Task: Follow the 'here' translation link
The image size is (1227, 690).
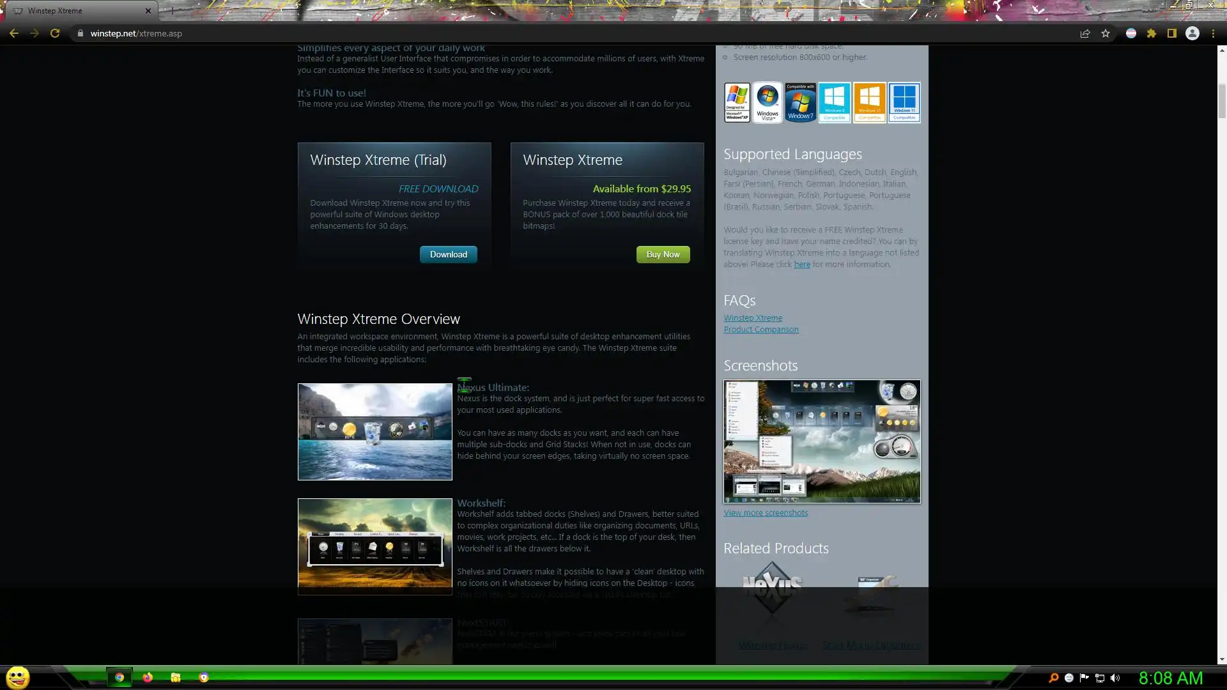Action: click(801, 264)
